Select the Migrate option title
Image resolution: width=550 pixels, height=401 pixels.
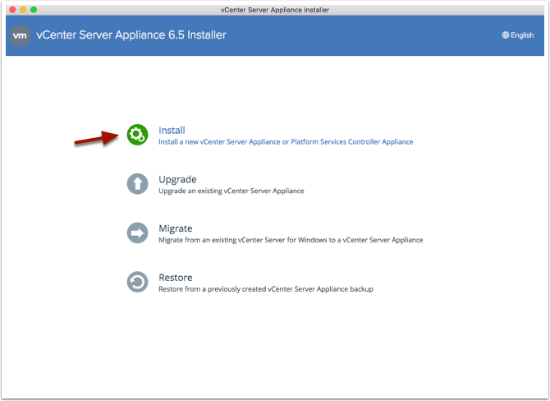tap(175, 228)
